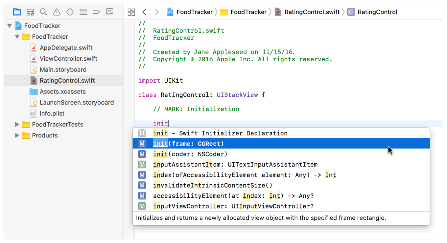The image size is (447, 243).
Task: Click the M icon beside init(coder: NSCoder)
Action: coord(142,154)
